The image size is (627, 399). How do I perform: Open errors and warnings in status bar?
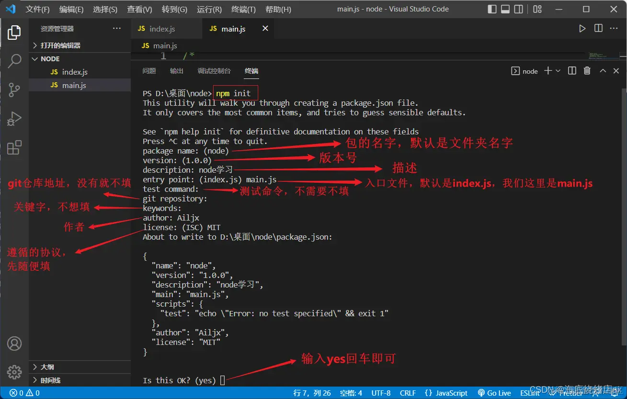click(24, 393)
